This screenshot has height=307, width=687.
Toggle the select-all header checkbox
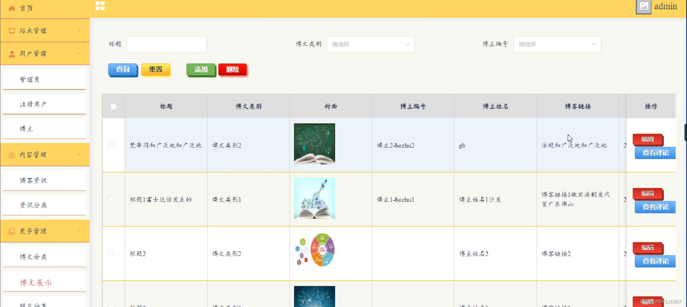click(113, 107)
